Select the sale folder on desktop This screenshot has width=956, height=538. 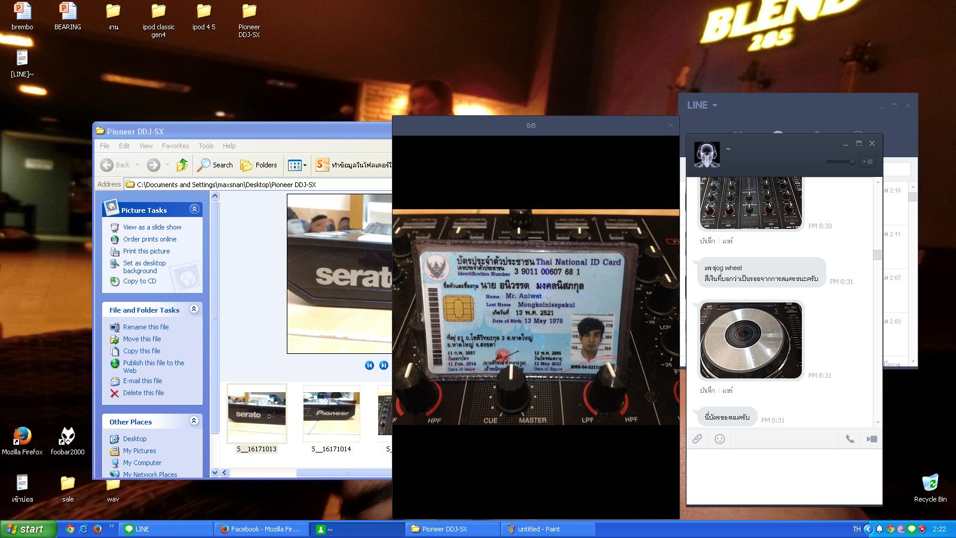click(68, 488)
